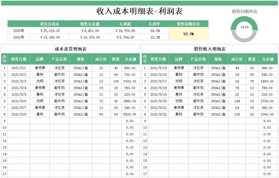Click the 2020年 row label

pos(19,30)
